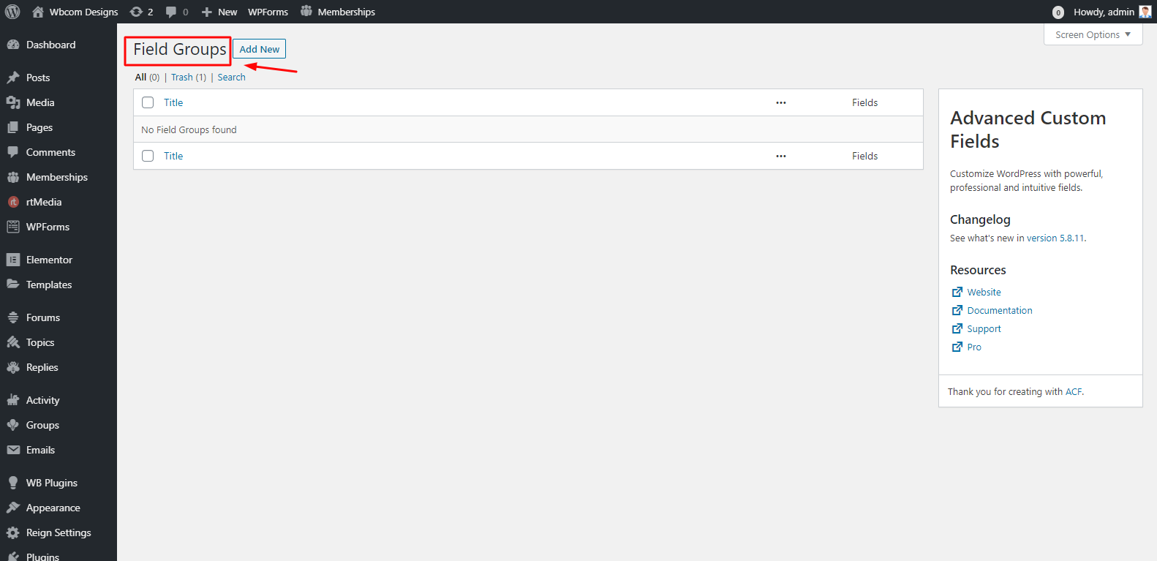Click the Fields column header
Image resolution: width=1157 pixels, height=561 pixels.
point(864,102)
